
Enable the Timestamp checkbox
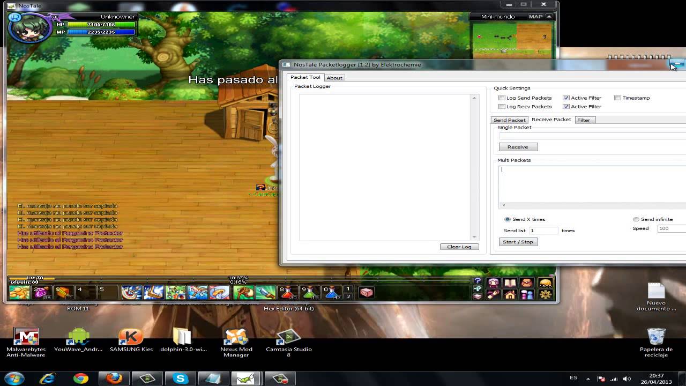pyautogui.click(x=617, y=98)
